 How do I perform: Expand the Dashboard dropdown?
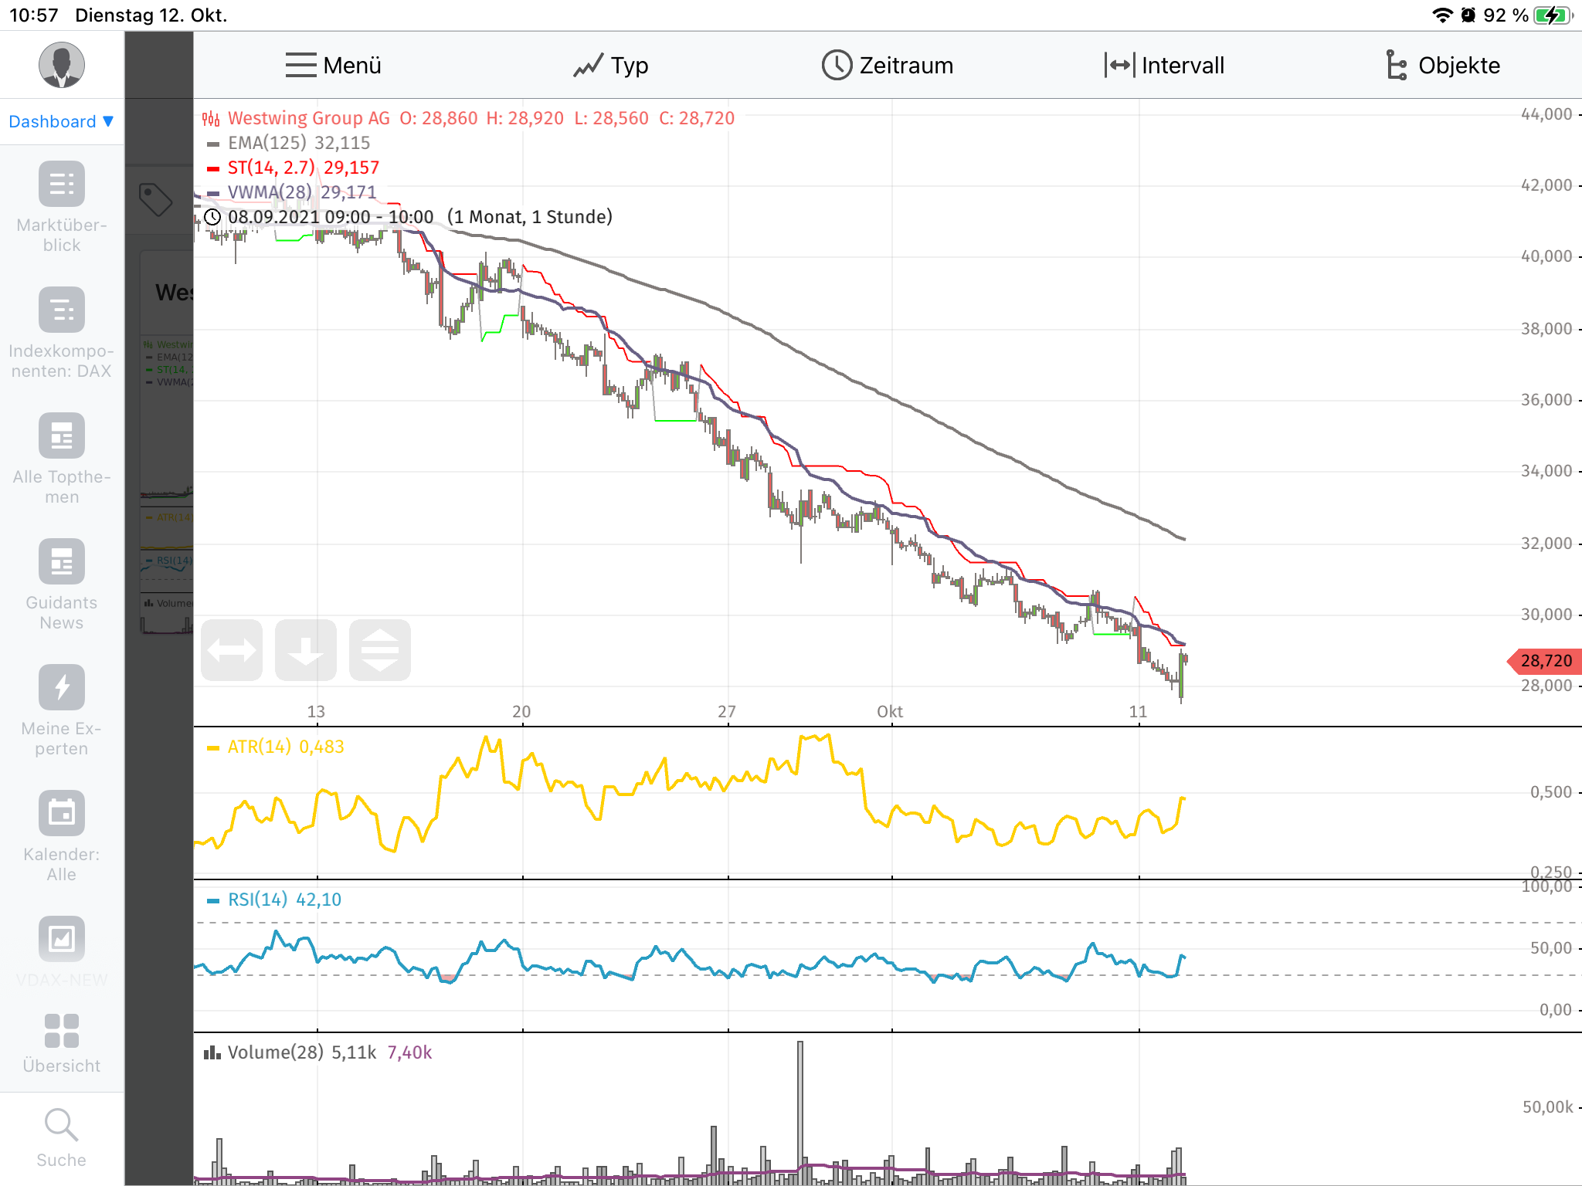(x=62, y=121)
